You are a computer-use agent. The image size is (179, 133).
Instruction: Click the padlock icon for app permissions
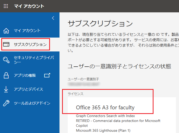pyautogui.click(x=6, y=75)
